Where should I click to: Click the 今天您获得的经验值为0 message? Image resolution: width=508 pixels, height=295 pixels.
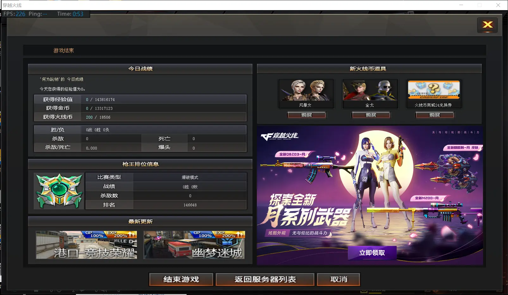62,89
